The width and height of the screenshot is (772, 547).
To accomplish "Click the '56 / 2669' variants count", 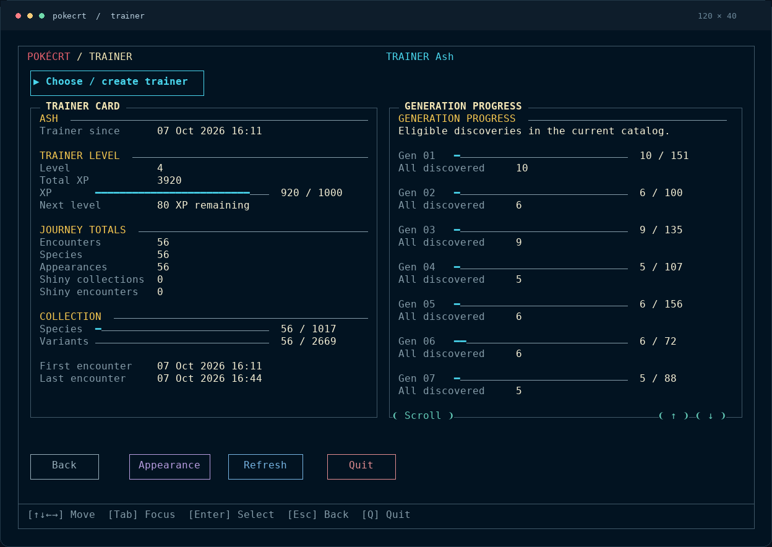I will [309, 342].
